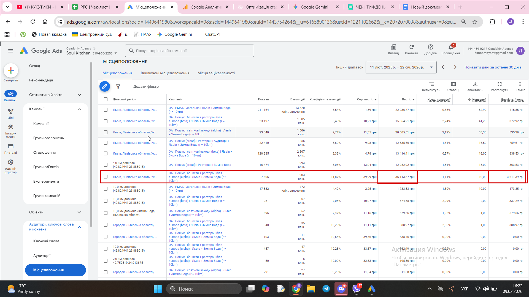Switch to Місця зацікавленості tab
Viewport: 529px width, 297px height.
(216, 73)
